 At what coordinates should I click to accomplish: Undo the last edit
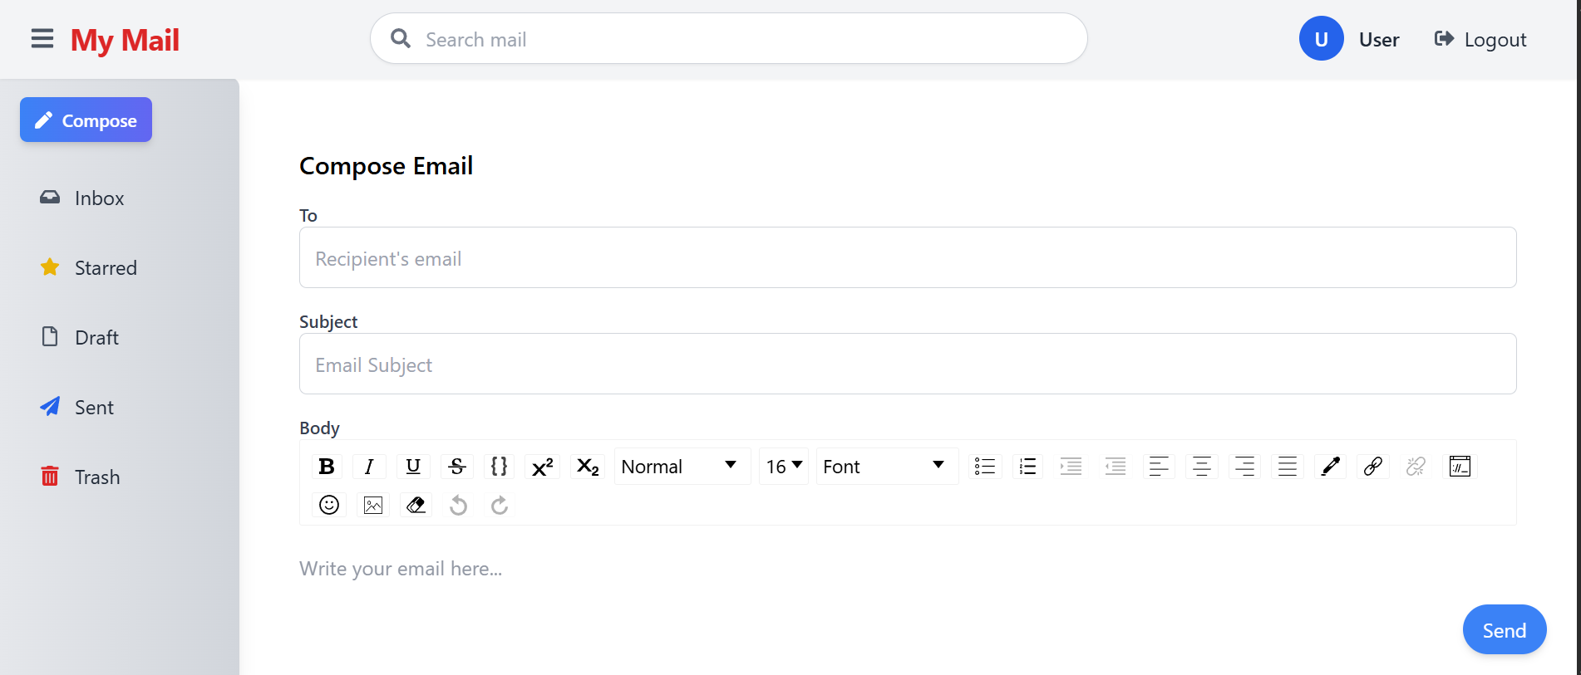pos(458,505)
